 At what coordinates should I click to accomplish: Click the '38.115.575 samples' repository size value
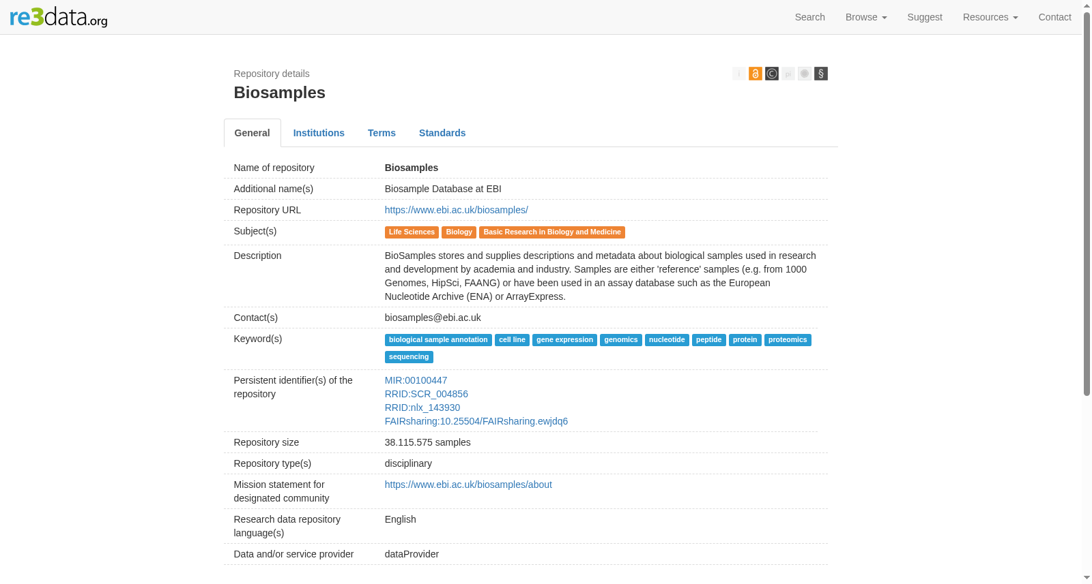click(x=428, y=442)
